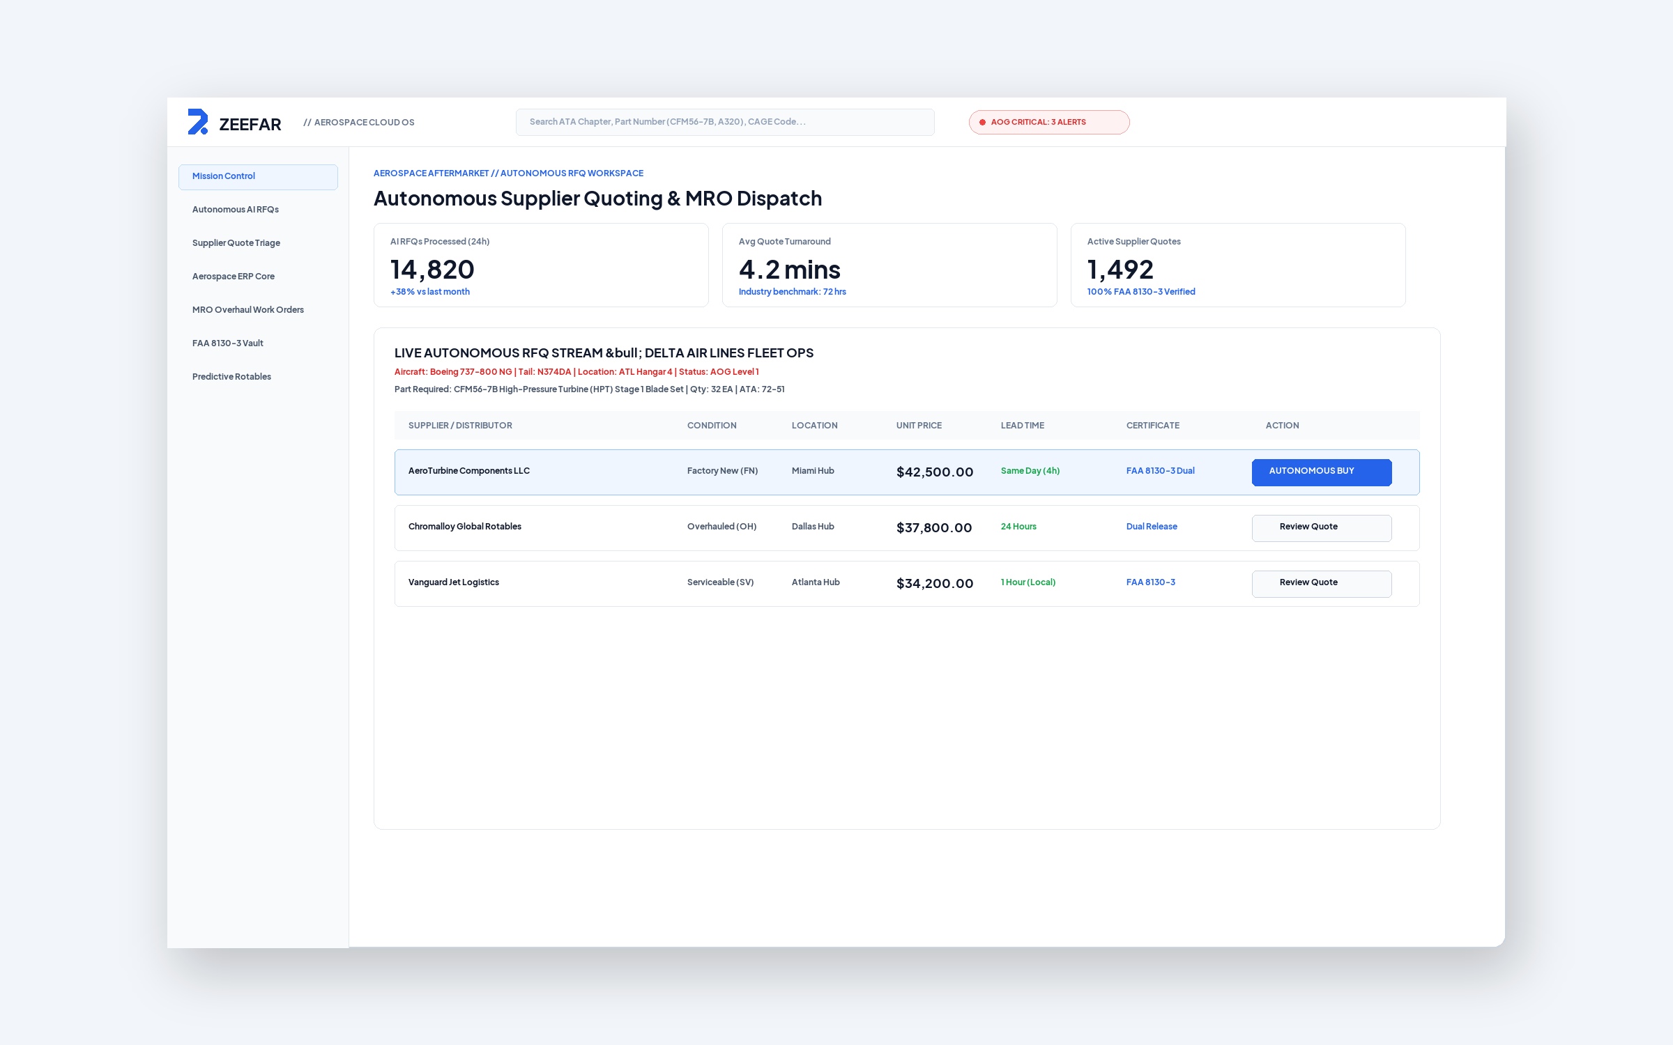This screenshot has height=1045, width=1673.
Task: Go to Supplier Quote Triage
Action: pyautogui.click(x=236, y=243)
